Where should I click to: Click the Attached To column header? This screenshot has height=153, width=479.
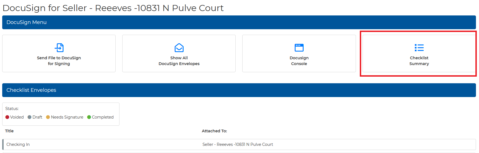(214, 131)
